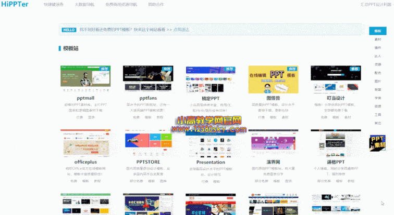Click the 推荐 badge on 稿定PPT thumbnail
Screen dimensions: 394x215
click(x=229, y=69)
